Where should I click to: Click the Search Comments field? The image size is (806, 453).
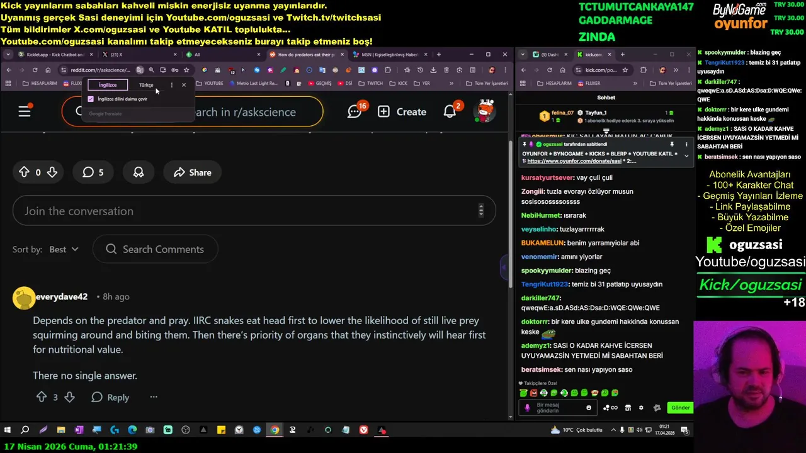(156, 249)
